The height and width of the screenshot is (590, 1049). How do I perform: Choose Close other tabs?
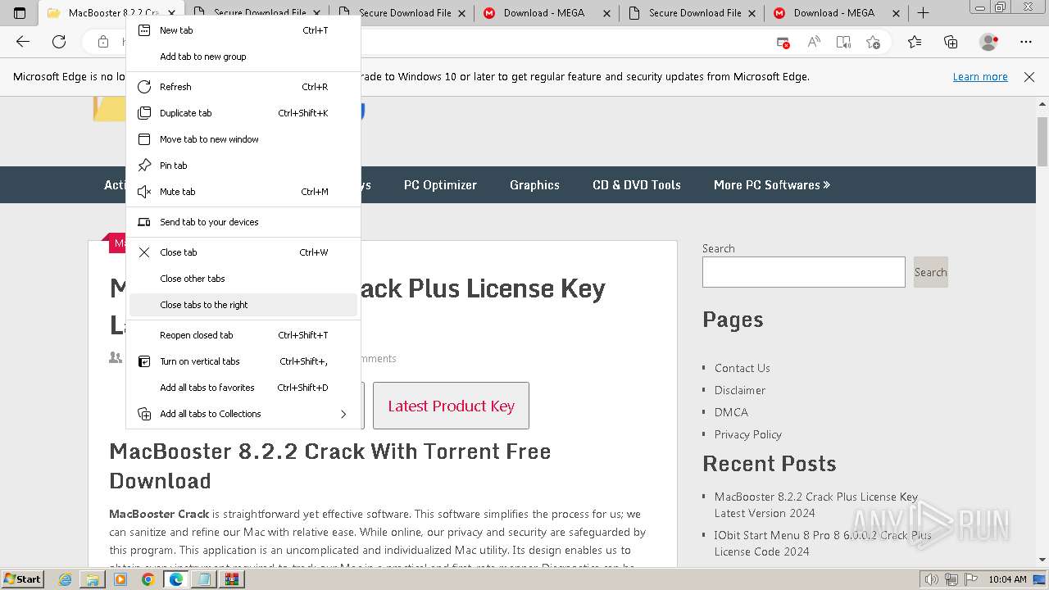(243, 279)
